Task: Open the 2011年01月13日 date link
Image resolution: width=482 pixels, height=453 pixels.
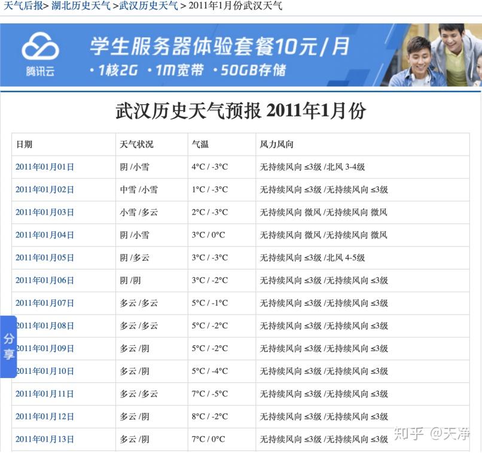Action: [45, 439]
